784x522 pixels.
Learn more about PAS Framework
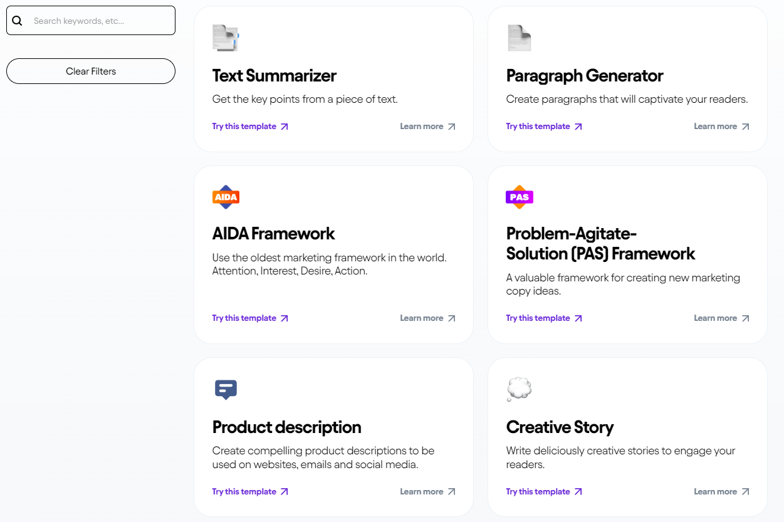pyautogui.click(x=721, y=318)
